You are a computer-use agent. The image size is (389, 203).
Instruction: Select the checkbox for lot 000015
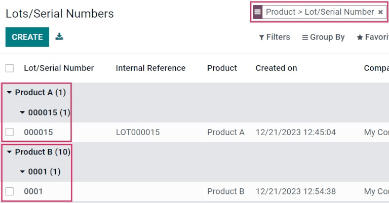tap(10, 132)
